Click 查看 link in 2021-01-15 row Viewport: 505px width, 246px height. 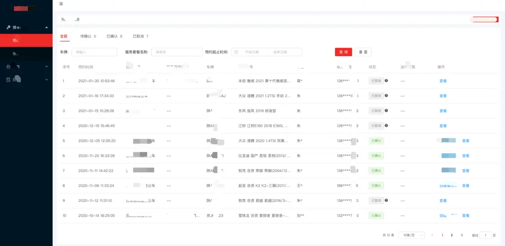pyautogui.click(x=443, y=111)
